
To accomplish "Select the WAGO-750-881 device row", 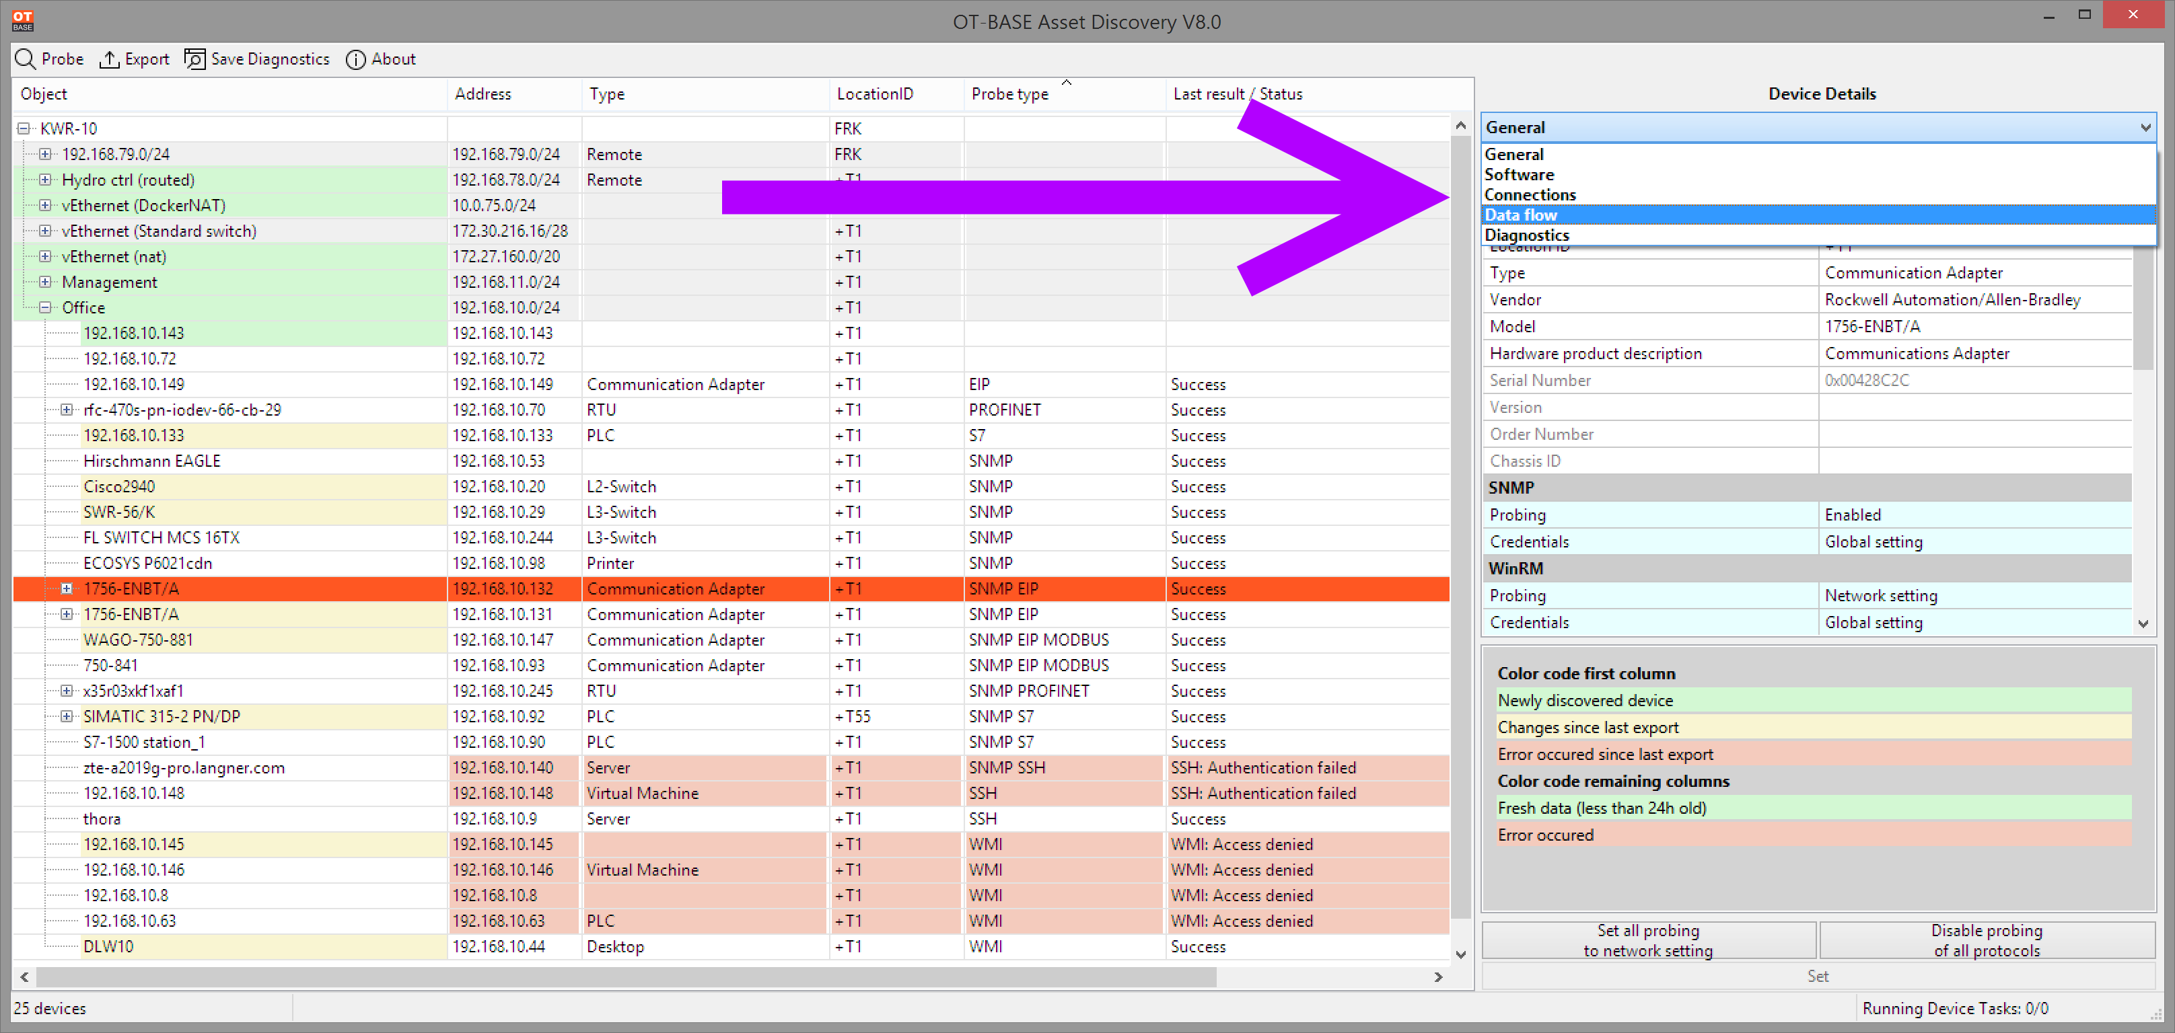I will (x=732, y=640).
